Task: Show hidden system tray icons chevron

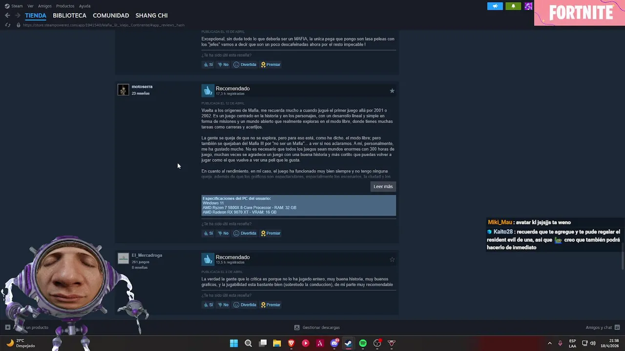Action: (549, 343)
